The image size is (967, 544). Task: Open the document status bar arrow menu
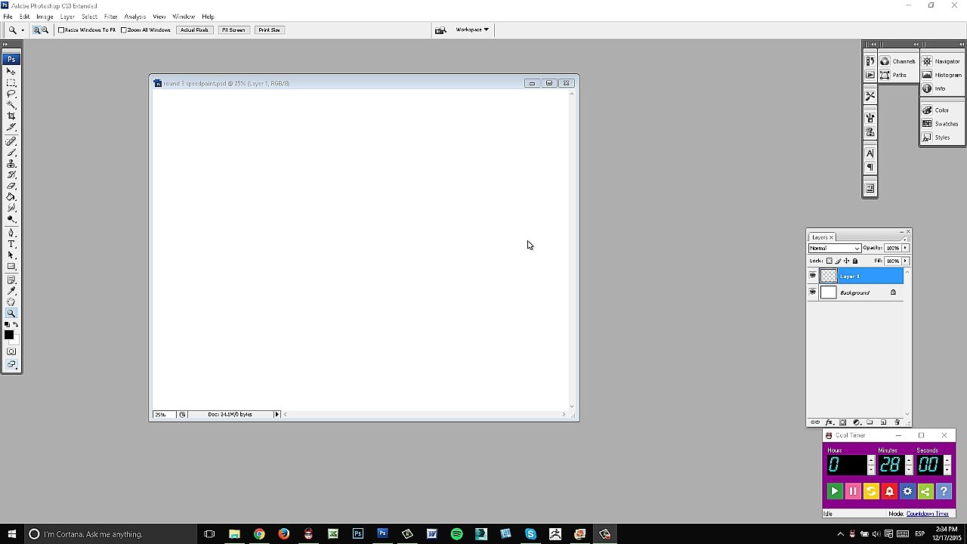(x=277, y=414)
